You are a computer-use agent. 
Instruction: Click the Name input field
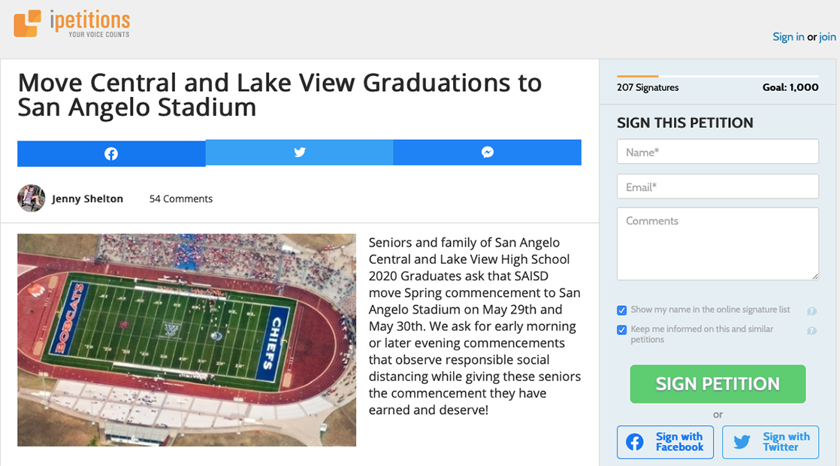click(718, 152)
